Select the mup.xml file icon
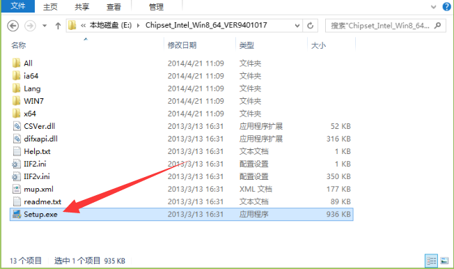The image size is (454, 269). click(17, 189)
